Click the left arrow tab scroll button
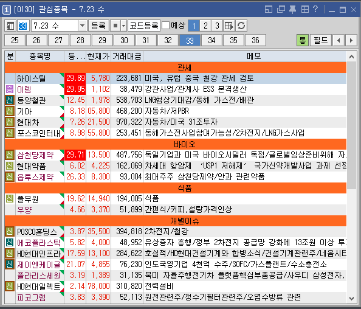This screenshot has height=309, width=361. 339,40
